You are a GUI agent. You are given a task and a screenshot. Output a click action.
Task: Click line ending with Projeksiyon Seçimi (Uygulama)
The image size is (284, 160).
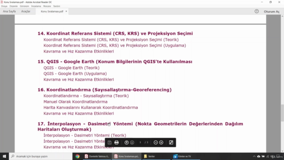pyautogui.click(x=114, y=45)
